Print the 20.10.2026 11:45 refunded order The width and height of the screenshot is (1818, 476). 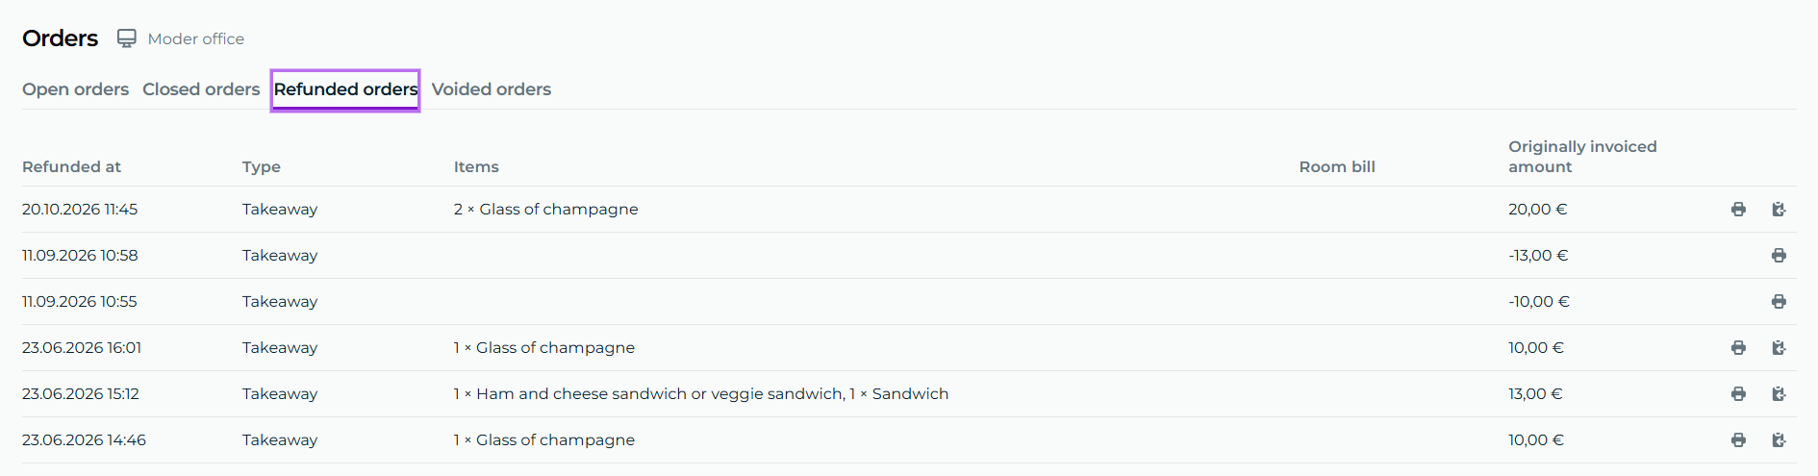(1738, 210)
